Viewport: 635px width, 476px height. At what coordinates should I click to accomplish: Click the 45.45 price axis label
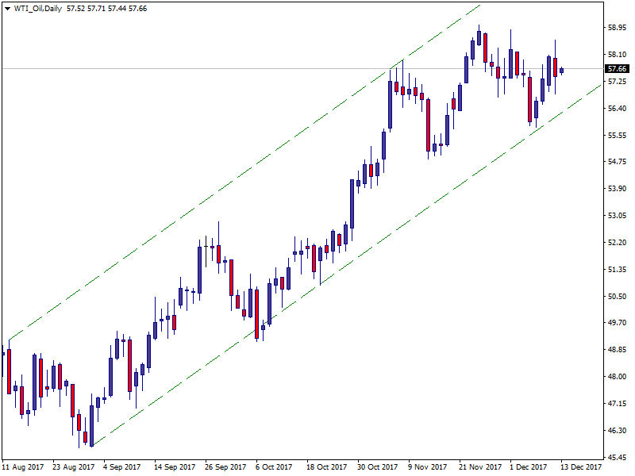[617, 458]
